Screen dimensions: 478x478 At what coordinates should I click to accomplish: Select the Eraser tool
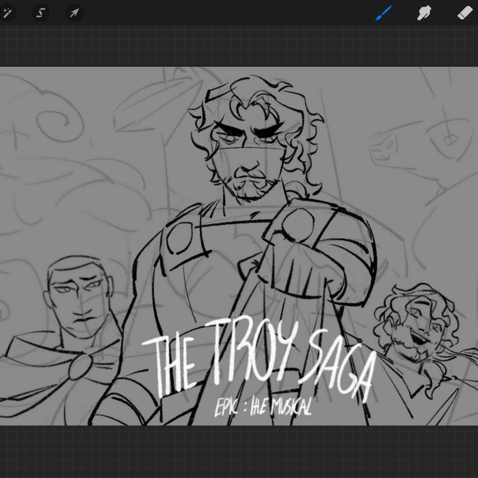465,13
